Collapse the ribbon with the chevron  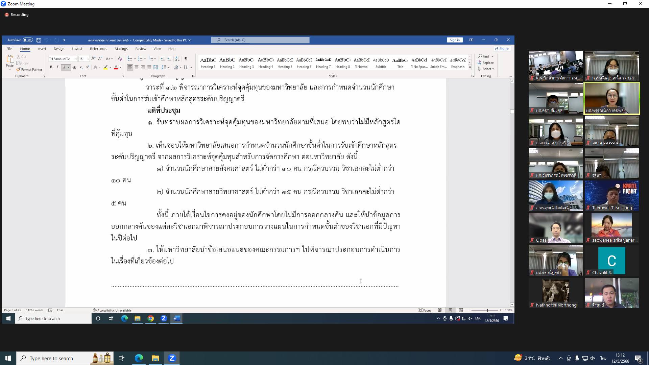pos(511,76)
